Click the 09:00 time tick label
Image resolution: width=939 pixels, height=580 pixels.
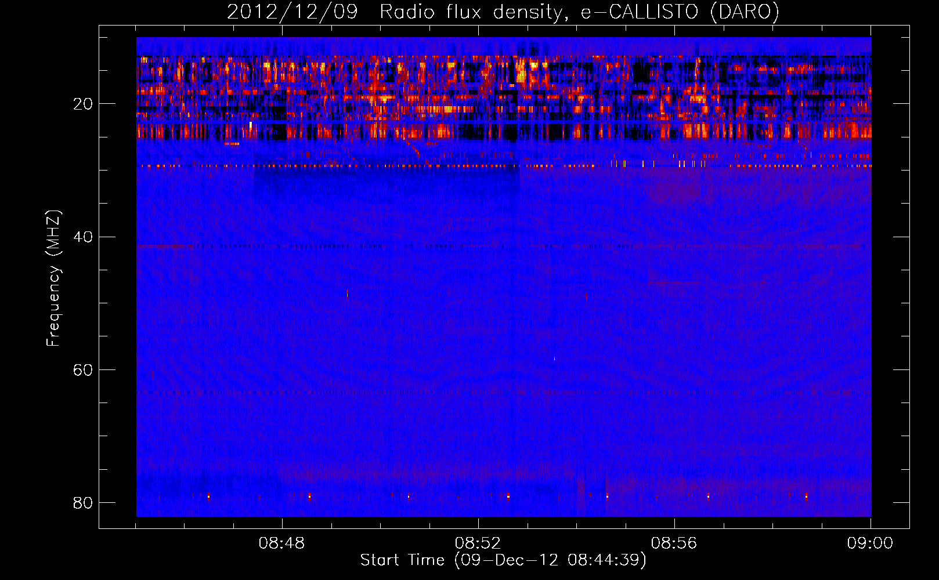click(870, 543)
